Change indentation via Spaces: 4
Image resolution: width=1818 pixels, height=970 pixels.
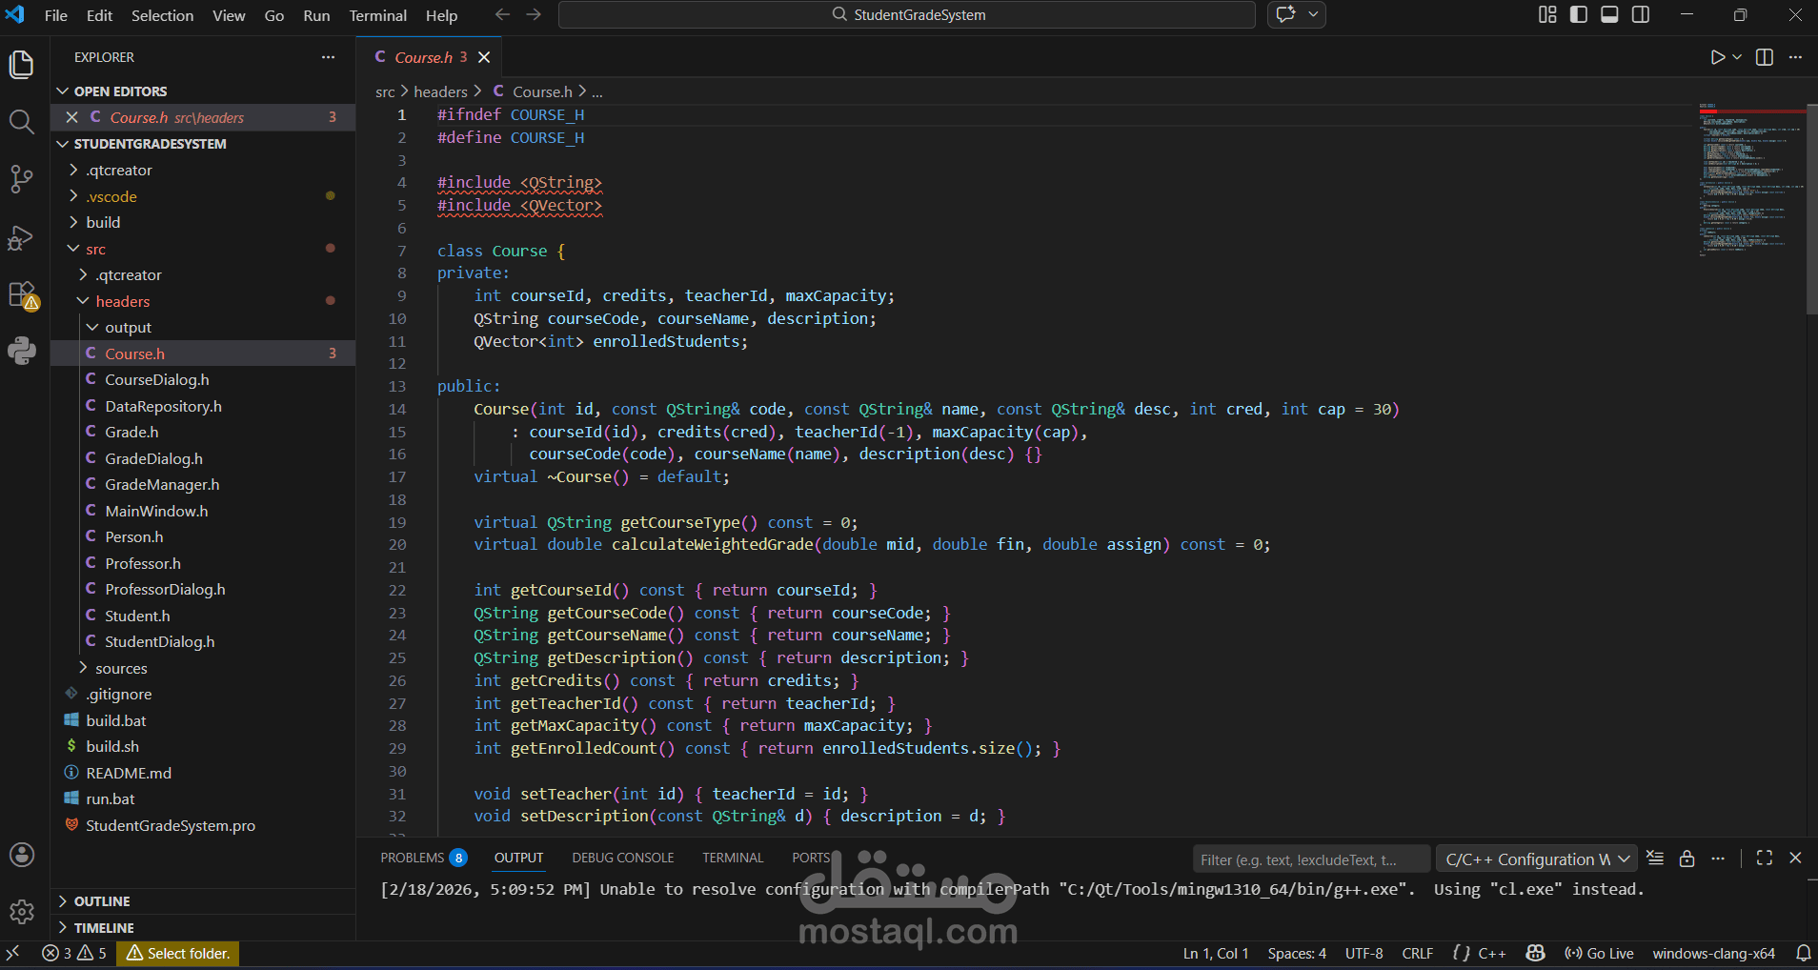(x=1297, y=953)
